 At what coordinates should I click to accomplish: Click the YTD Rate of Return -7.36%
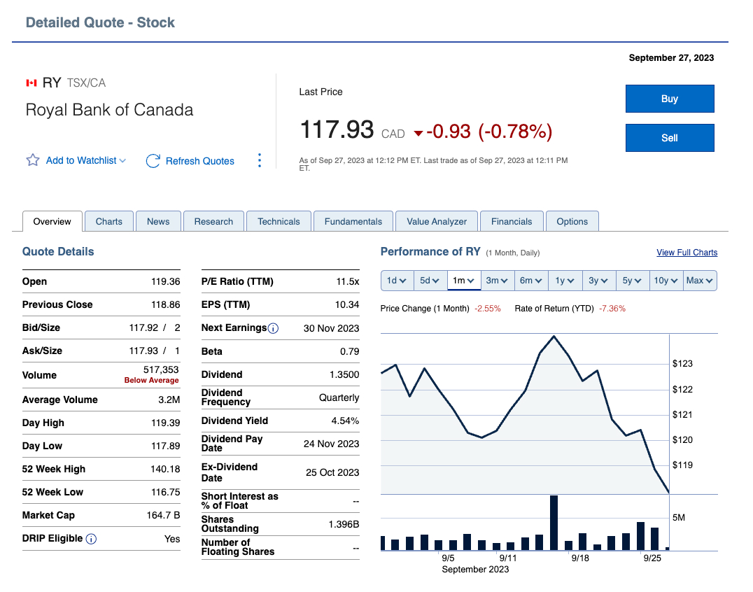(612, 309)
